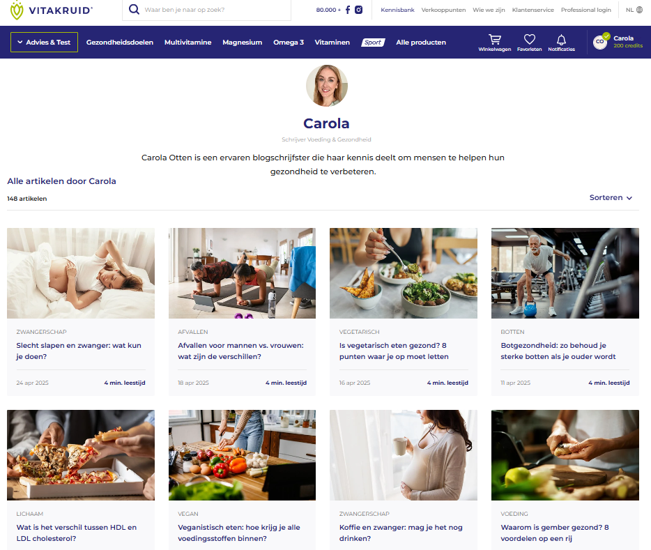The width and height of the screenshot is (651, 550).
Task: Click the Vitakruid logo
Action: click(51, 10)
